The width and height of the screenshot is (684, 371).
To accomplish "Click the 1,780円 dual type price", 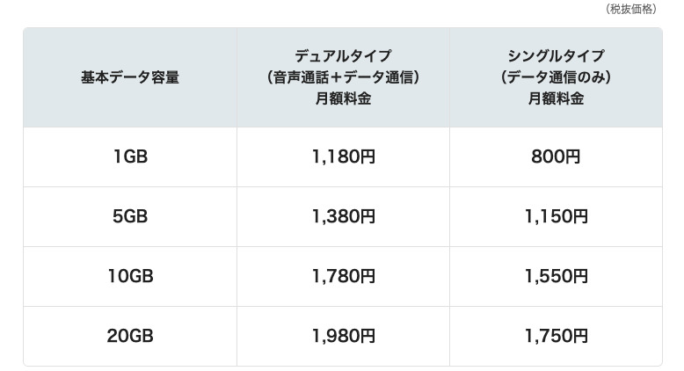I will click(343, 276).
